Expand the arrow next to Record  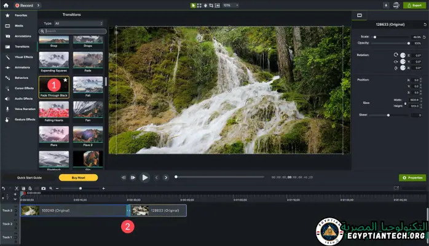pyautogui.click(x=38, y=5)
